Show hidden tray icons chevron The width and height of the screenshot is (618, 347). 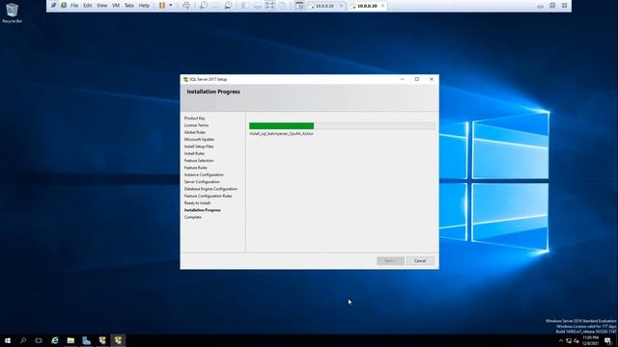coord(561,340)
